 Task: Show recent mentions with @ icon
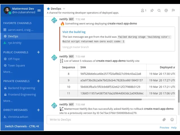coord(166,10)
